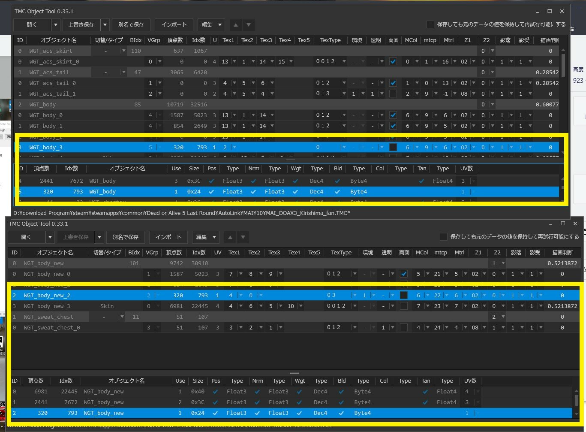Click the lower window's mesh list scrollbar
586x432 pixels.
577,401
